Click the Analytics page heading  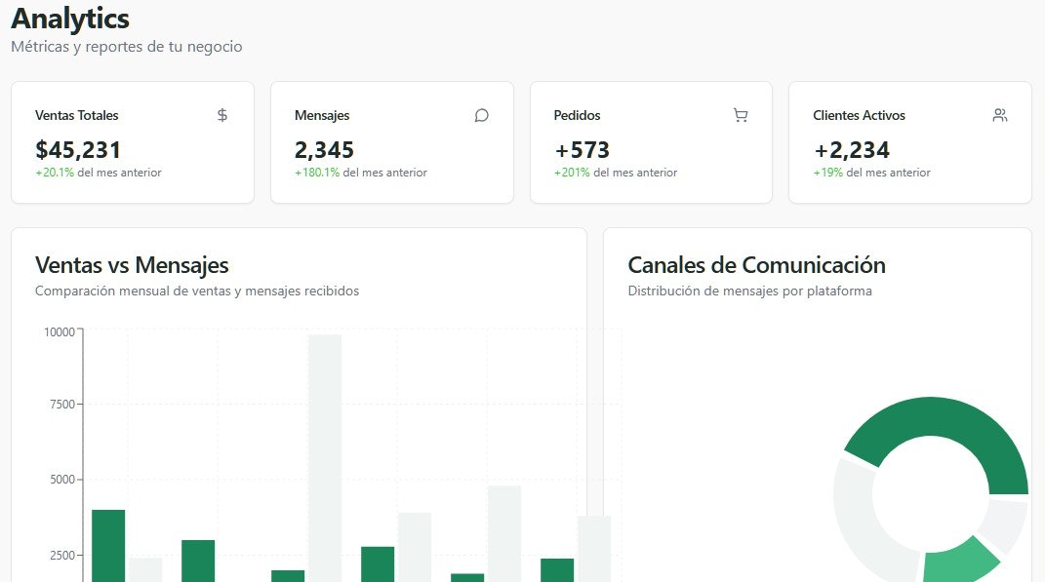click(70, 18)
